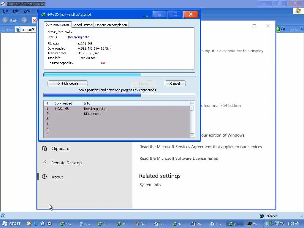The height and width of the screenshot is (228, 304).
Task: Open the Start menu
Action: tap(12, 224)
